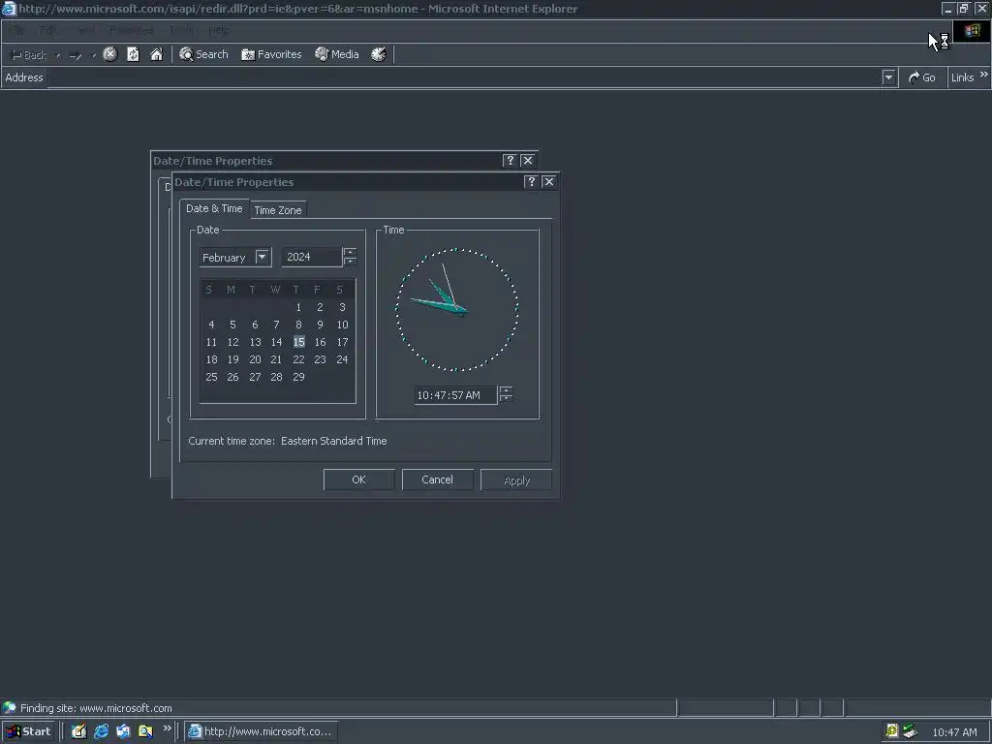The width and height of the screenshot is (992, 744).
Task: Increase the year with up spinner
Action: coord(349,253)
